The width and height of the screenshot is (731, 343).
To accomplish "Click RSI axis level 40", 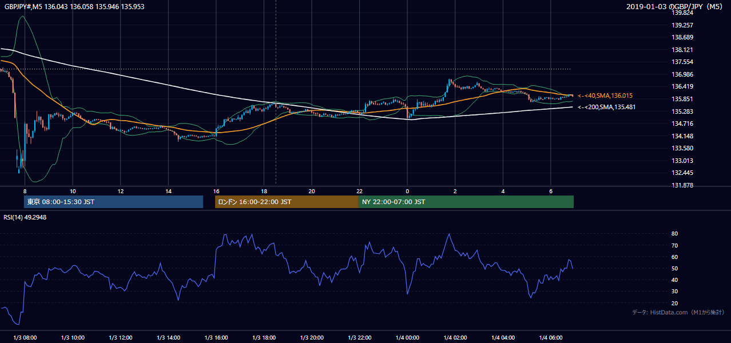I will click(x=675, y=280).
